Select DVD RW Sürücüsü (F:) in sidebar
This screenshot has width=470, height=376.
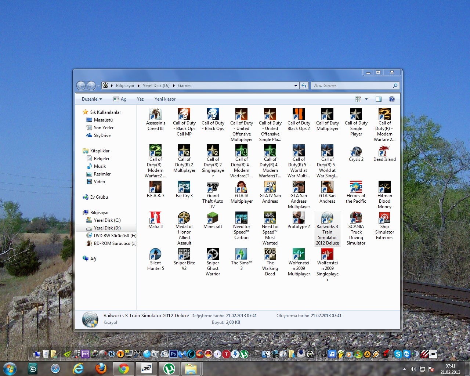click(x=111, y=236)
